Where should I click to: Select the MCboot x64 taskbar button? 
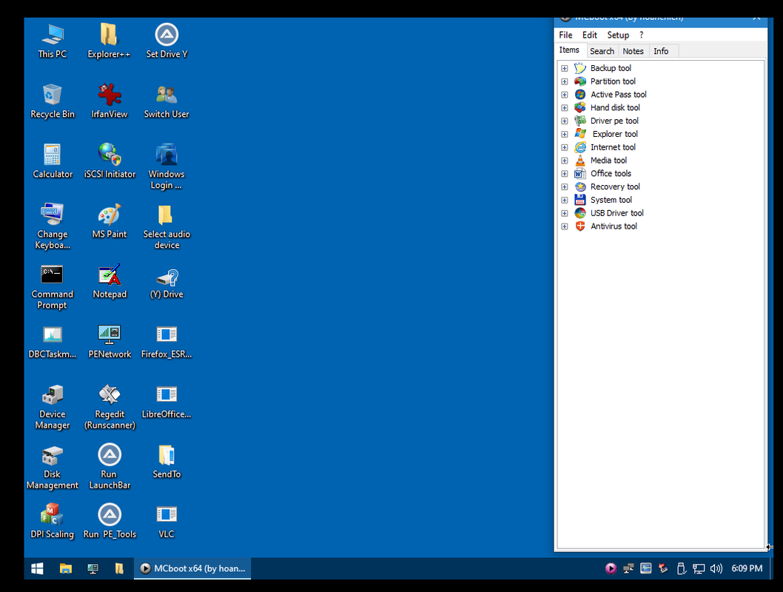coord(192,568)
